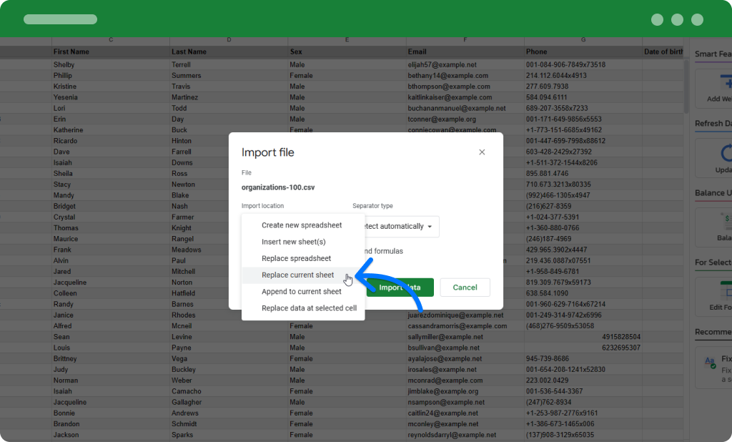Click the green address pill in the browser bar
This screenshot has width=732, height=442.
(60, 19)
